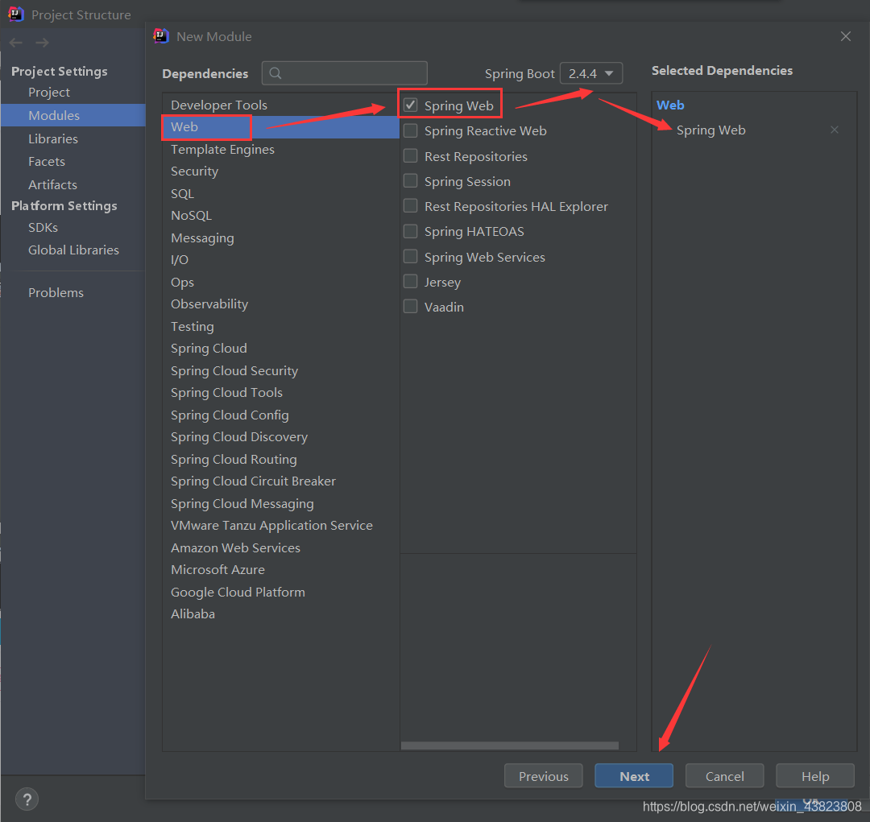Select Spring Cloud Circuit Breaker
Viewport: 870px width, 822px height.
[x=281, y=481]
